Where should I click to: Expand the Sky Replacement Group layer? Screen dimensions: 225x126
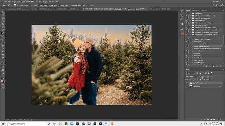189,83
